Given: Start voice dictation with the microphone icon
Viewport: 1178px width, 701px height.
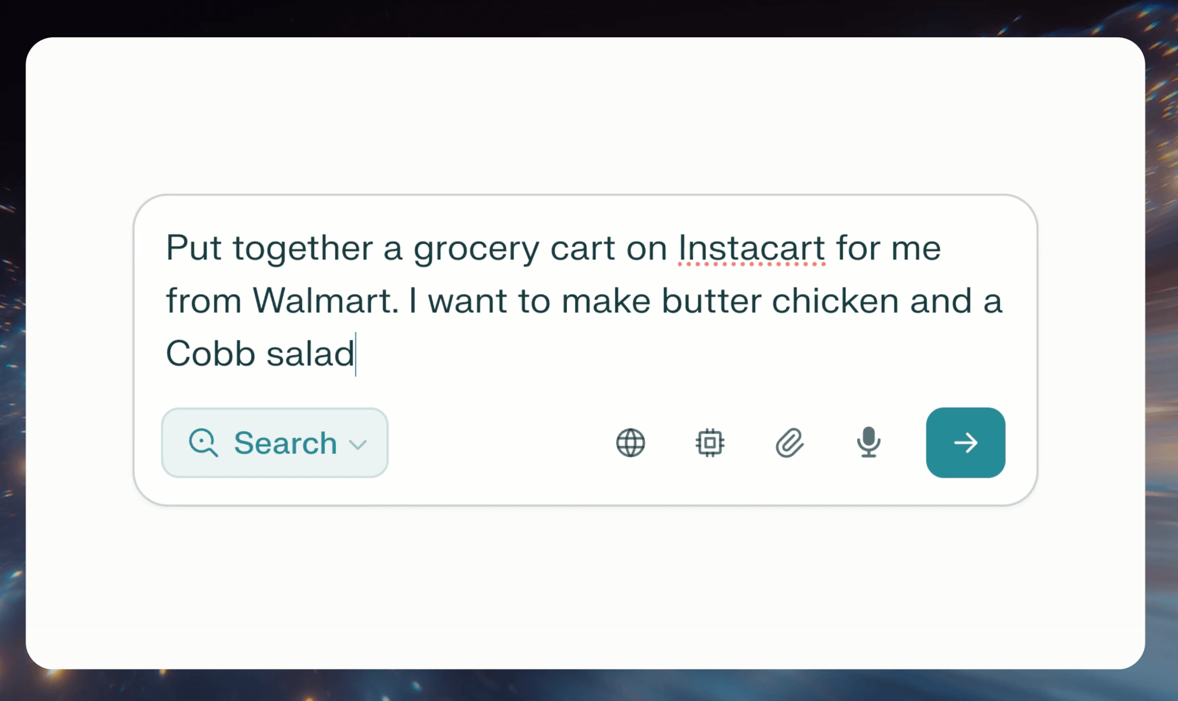Looking at the screenshot, I should click(x=868, y=442).
